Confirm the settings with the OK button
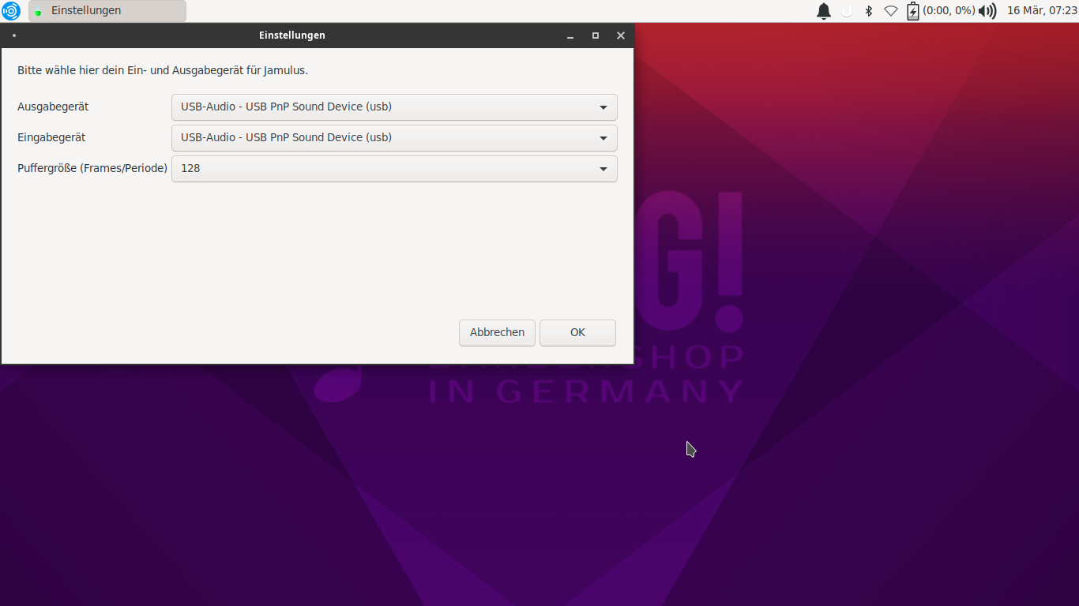The height and width of the screenshot is (606, 1079). 577,333
